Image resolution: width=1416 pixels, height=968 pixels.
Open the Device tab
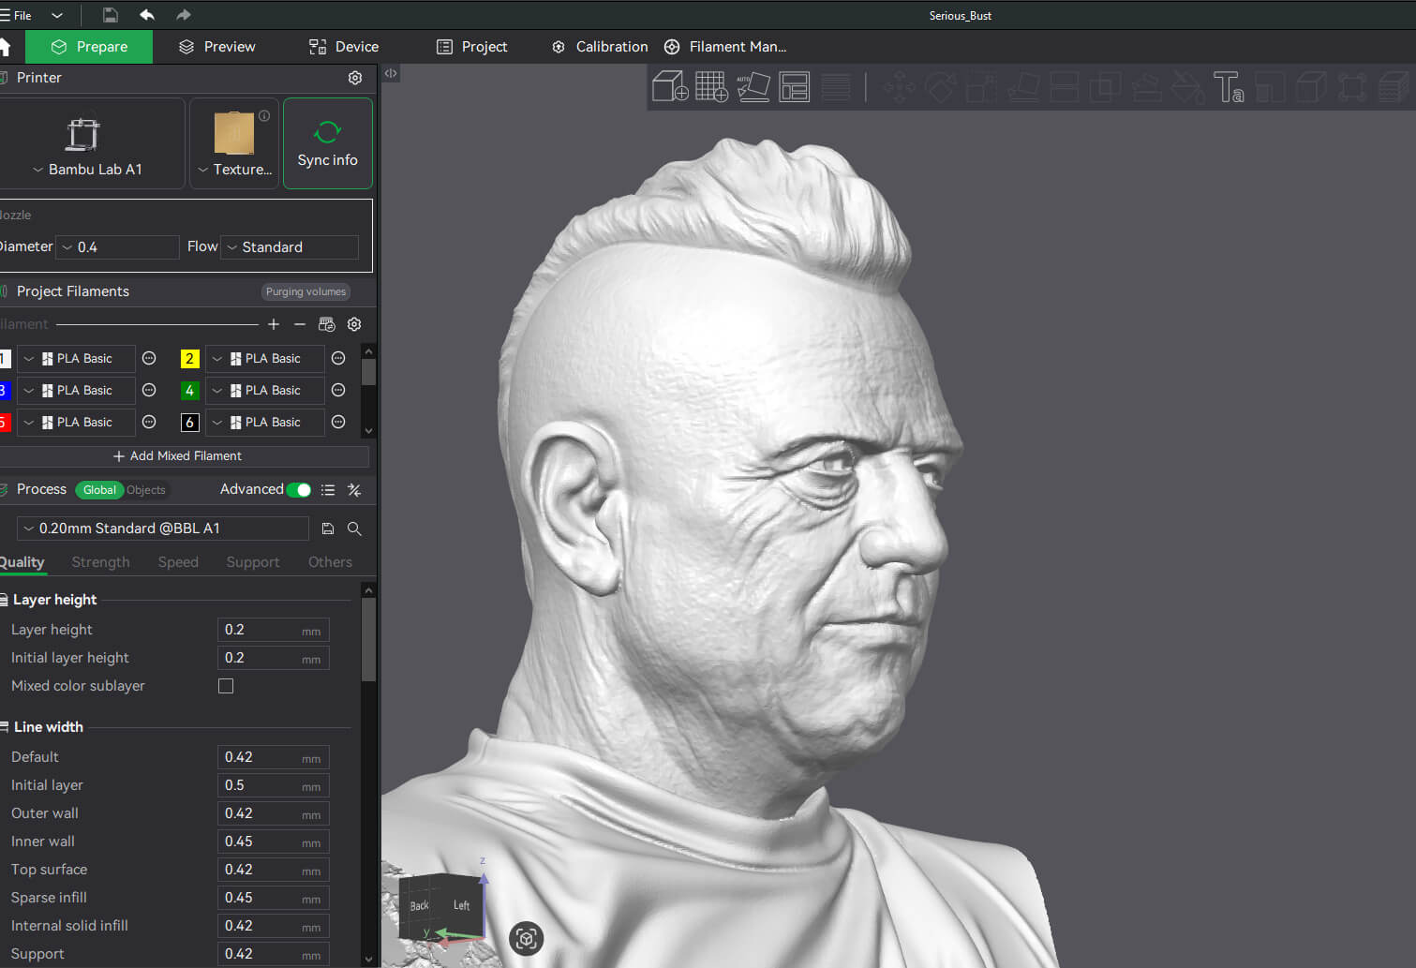point(344,47)
